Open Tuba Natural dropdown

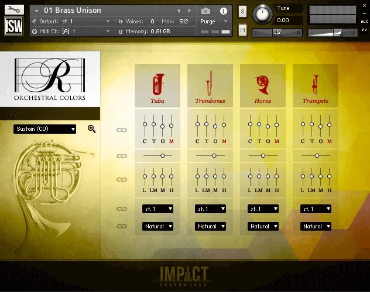pyautogui.click(x=157, y=227)
